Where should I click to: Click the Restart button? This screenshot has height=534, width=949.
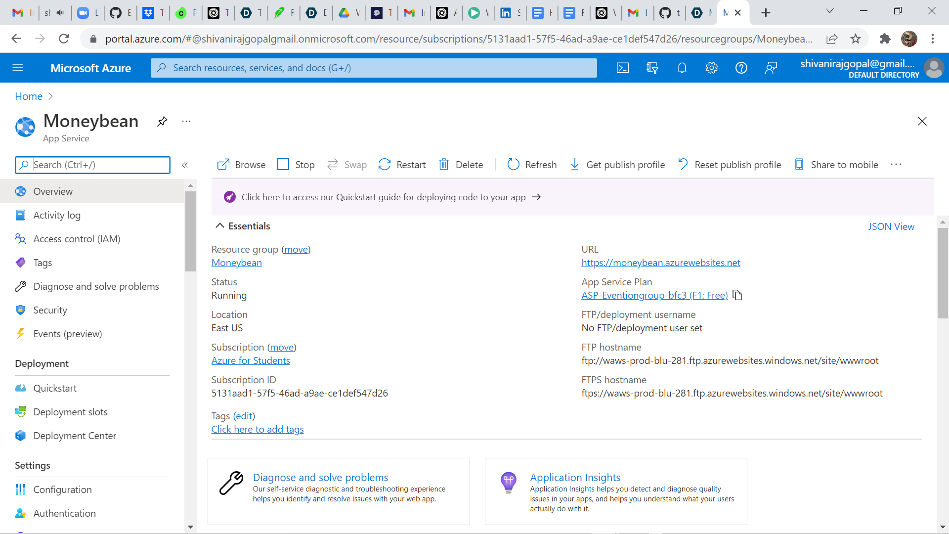pos(402,165)
